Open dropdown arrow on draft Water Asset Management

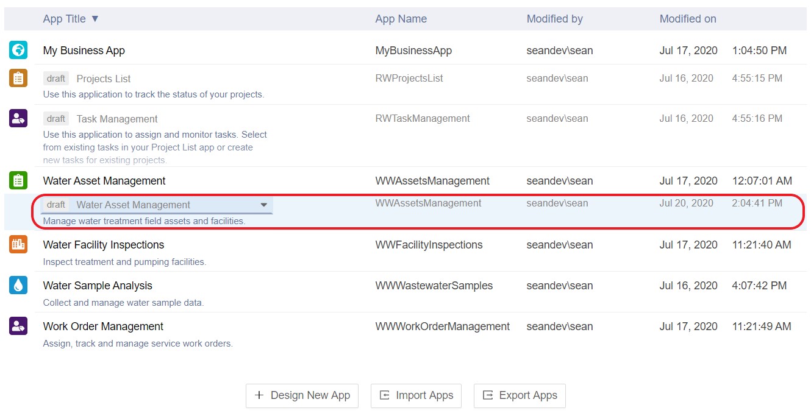click(264, 205)
